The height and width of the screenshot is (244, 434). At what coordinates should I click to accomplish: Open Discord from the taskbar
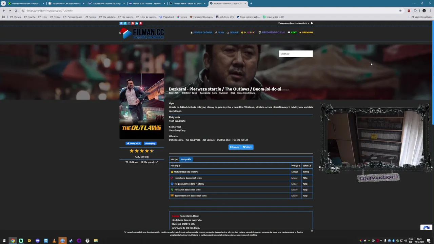click(x=38, y=241)
